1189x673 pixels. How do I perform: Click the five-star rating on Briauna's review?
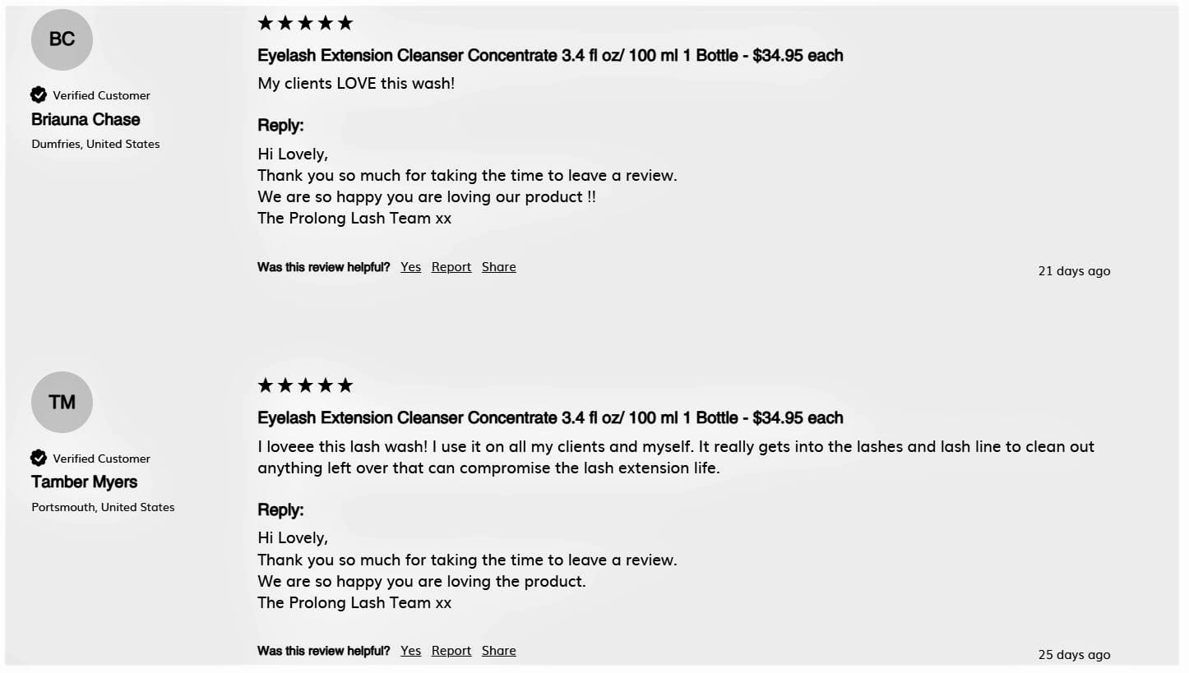(305, 23)
